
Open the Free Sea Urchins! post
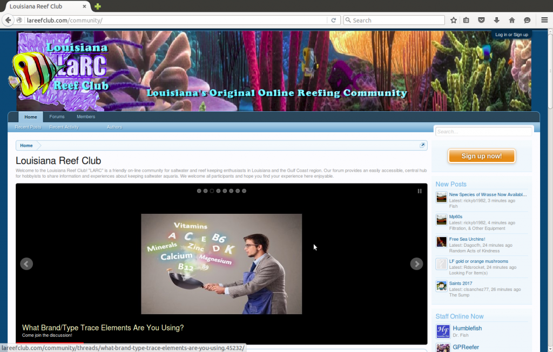[467, 239]
